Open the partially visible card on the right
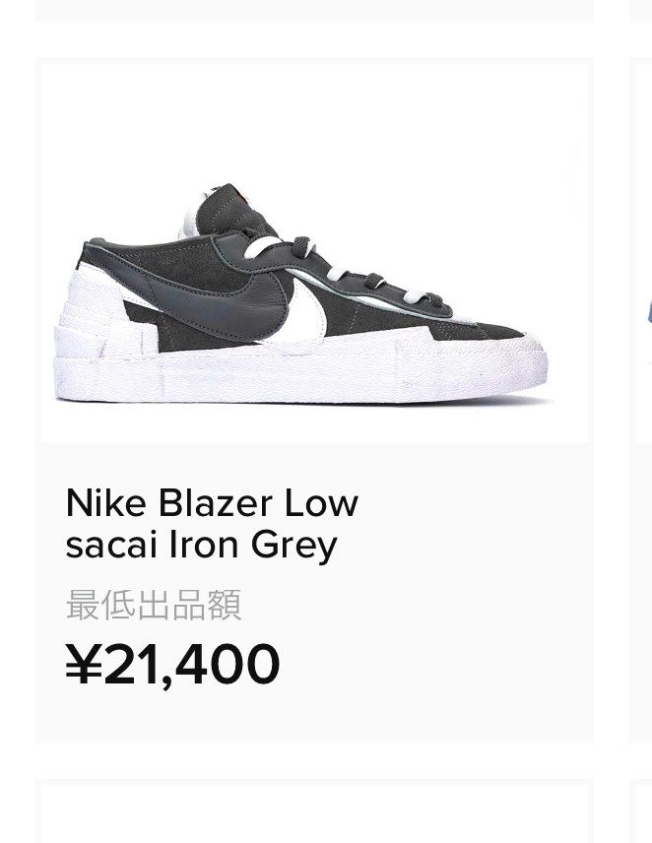Viewport: 652px width, 843px height. pyautogui.click(x=641, y=394)
